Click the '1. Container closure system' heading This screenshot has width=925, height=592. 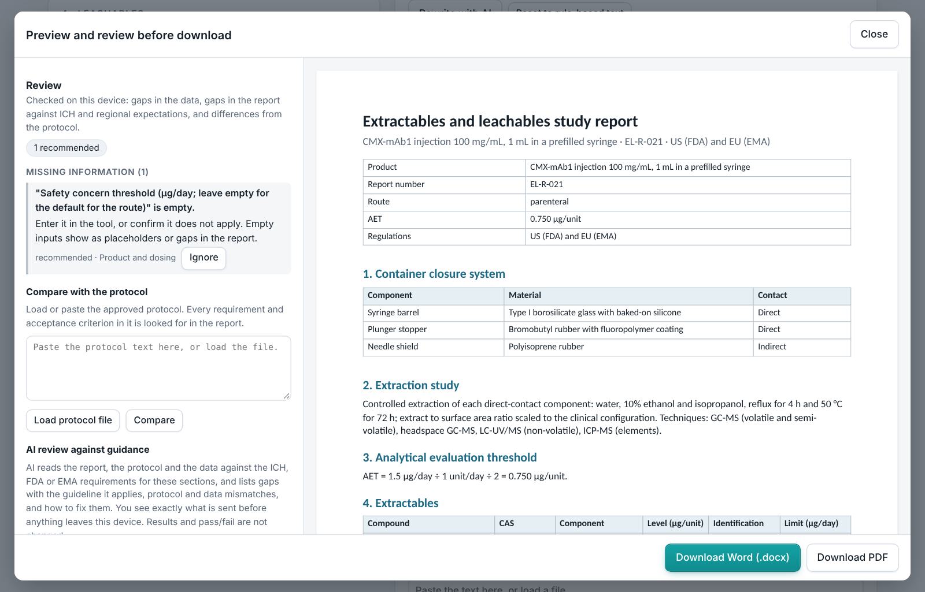tap(434, 274)
